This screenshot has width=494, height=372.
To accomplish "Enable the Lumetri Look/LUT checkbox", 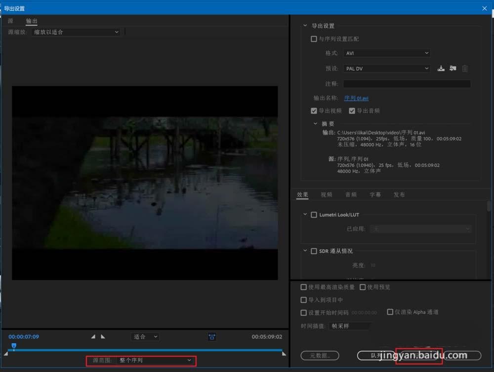I will coord(314,215).
